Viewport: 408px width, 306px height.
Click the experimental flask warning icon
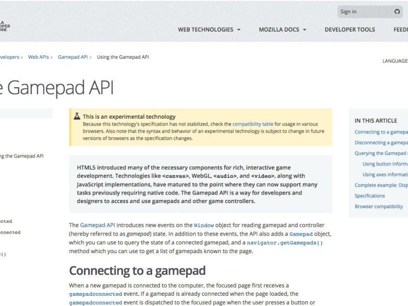click(x=77, y=116)
